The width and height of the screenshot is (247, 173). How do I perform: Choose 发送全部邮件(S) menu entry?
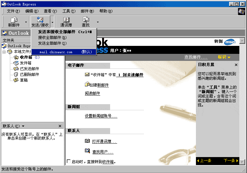click(x=64, y=43)
